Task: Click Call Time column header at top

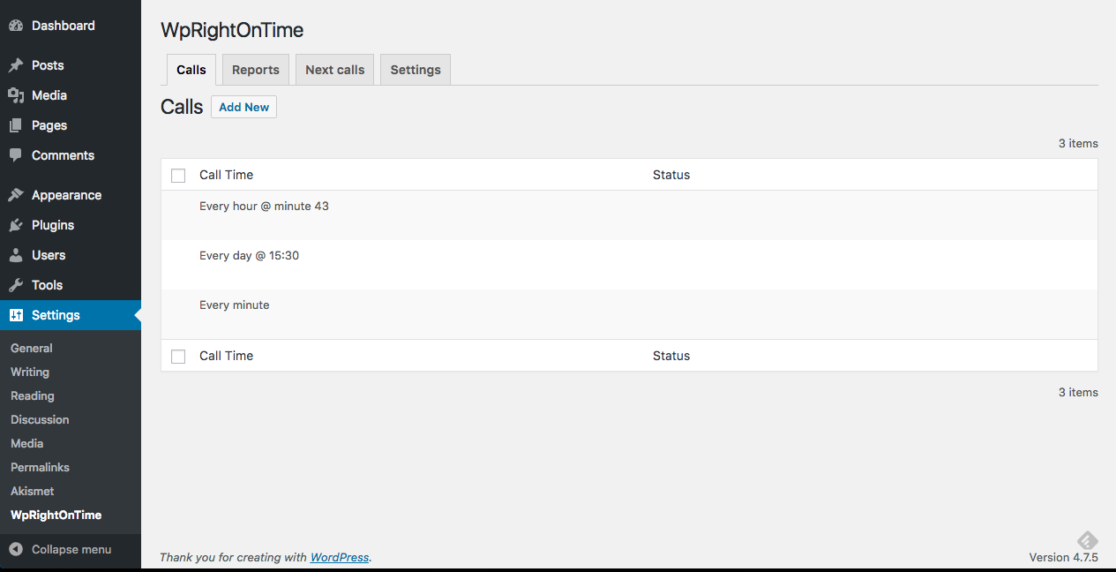Action: [x=226, y=175]
